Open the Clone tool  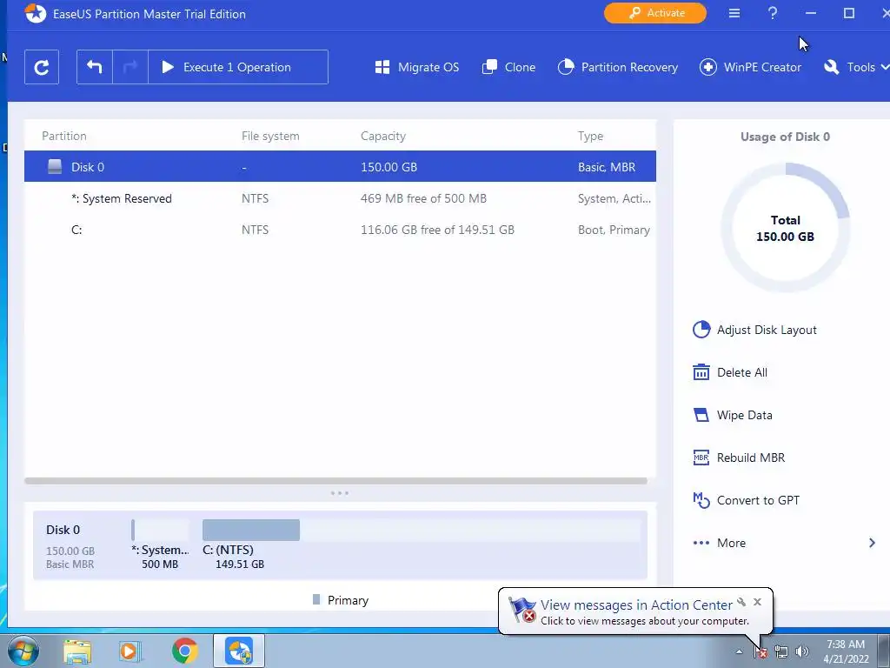[x=508, y=67]
